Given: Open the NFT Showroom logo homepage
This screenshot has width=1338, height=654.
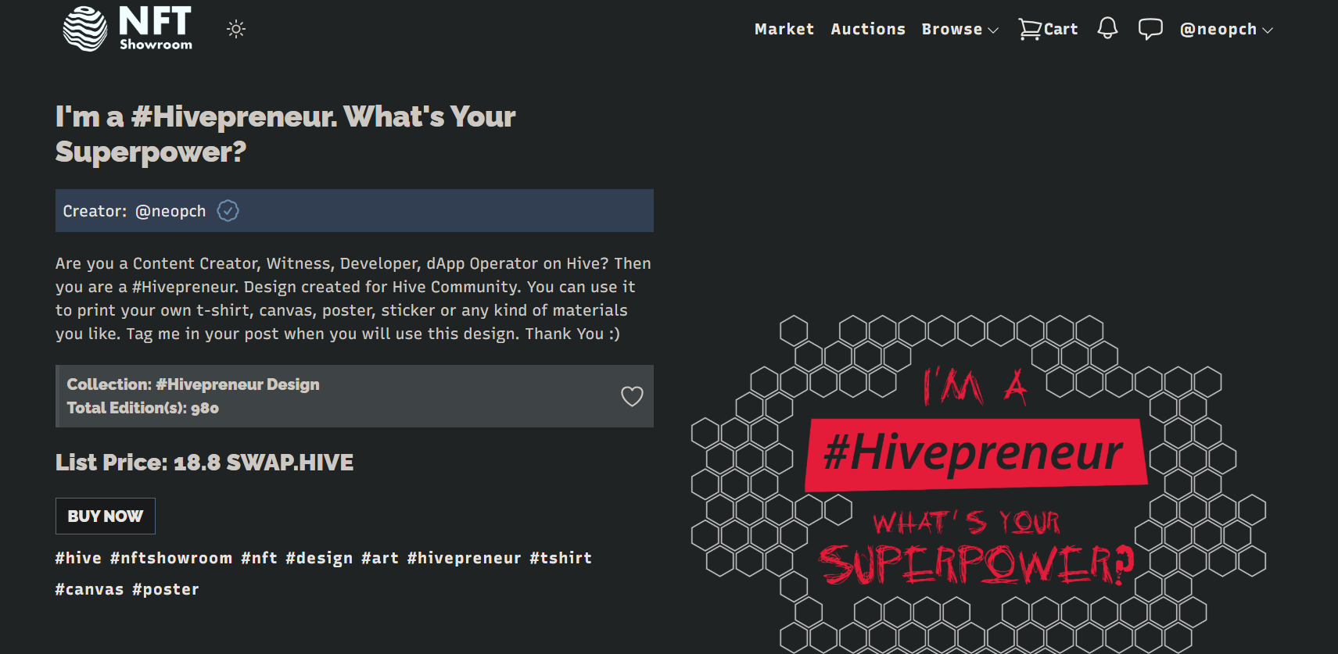Looking at the screenshot, I should tap(127, 28).
